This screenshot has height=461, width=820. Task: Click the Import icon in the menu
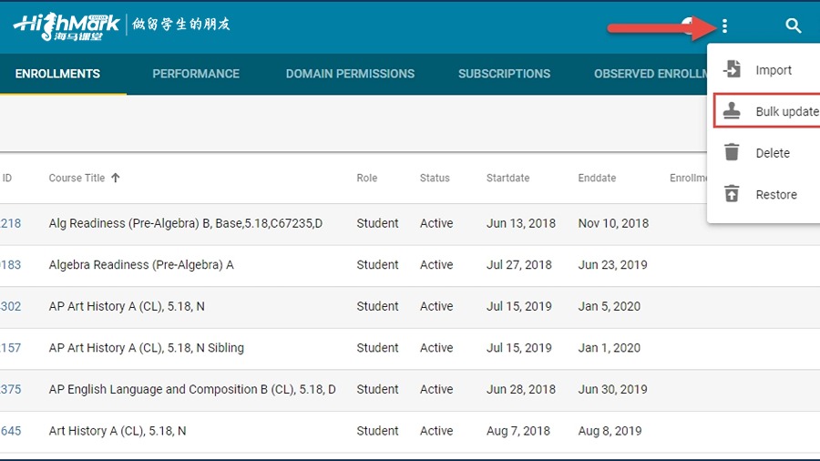732,70
